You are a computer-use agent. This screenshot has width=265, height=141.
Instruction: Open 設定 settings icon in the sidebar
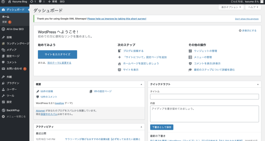coord(3,102)
